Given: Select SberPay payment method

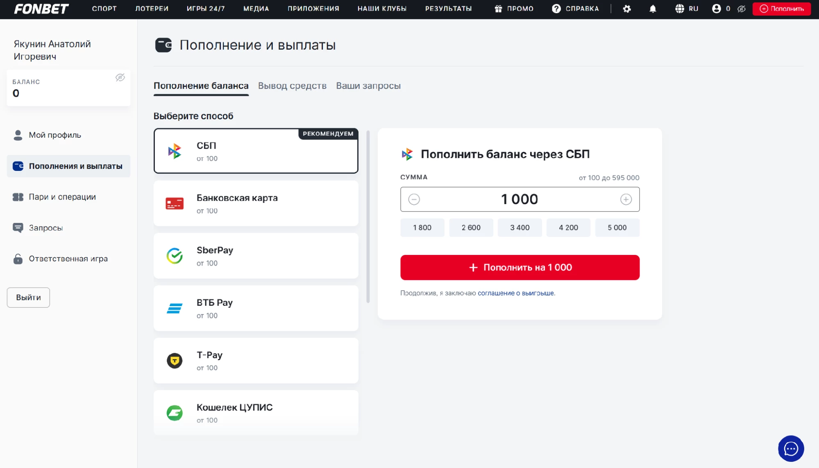Looking at the screenshot, I should (256, 256).
